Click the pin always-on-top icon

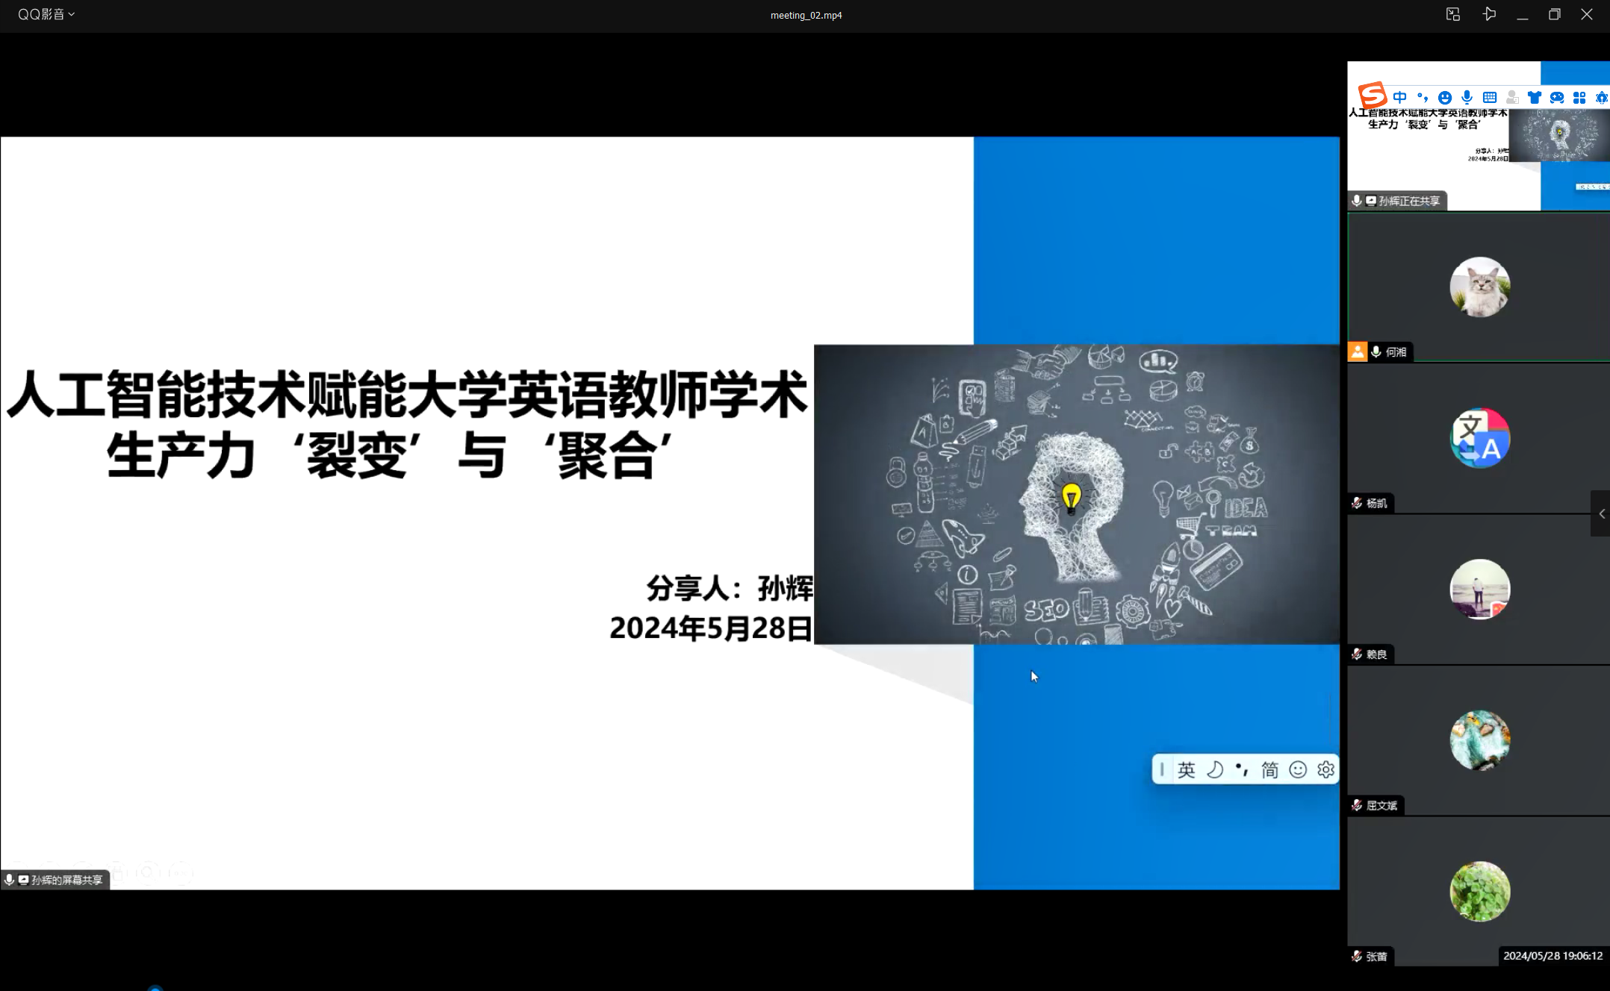(x=1489, y=14)
